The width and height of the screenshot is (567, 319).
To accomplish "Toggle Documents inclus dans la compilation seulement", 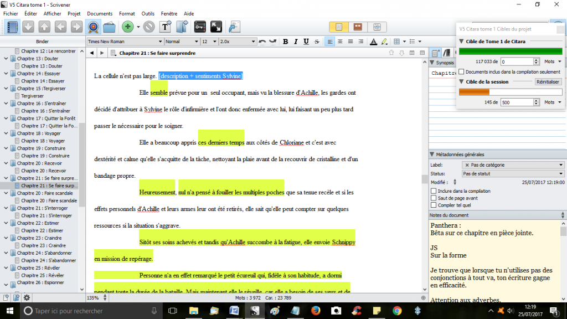I will pos(461,71).
